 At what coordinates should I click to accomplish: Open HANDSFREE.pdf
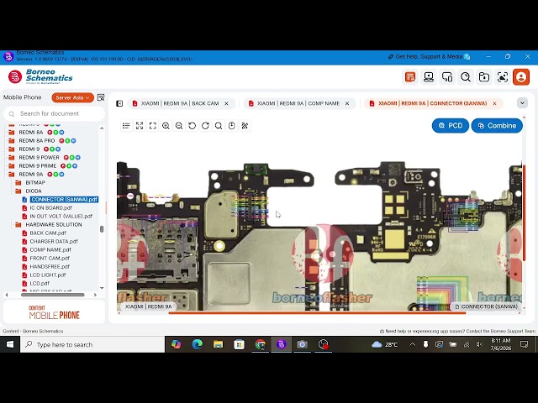click(x=50, y=267)
